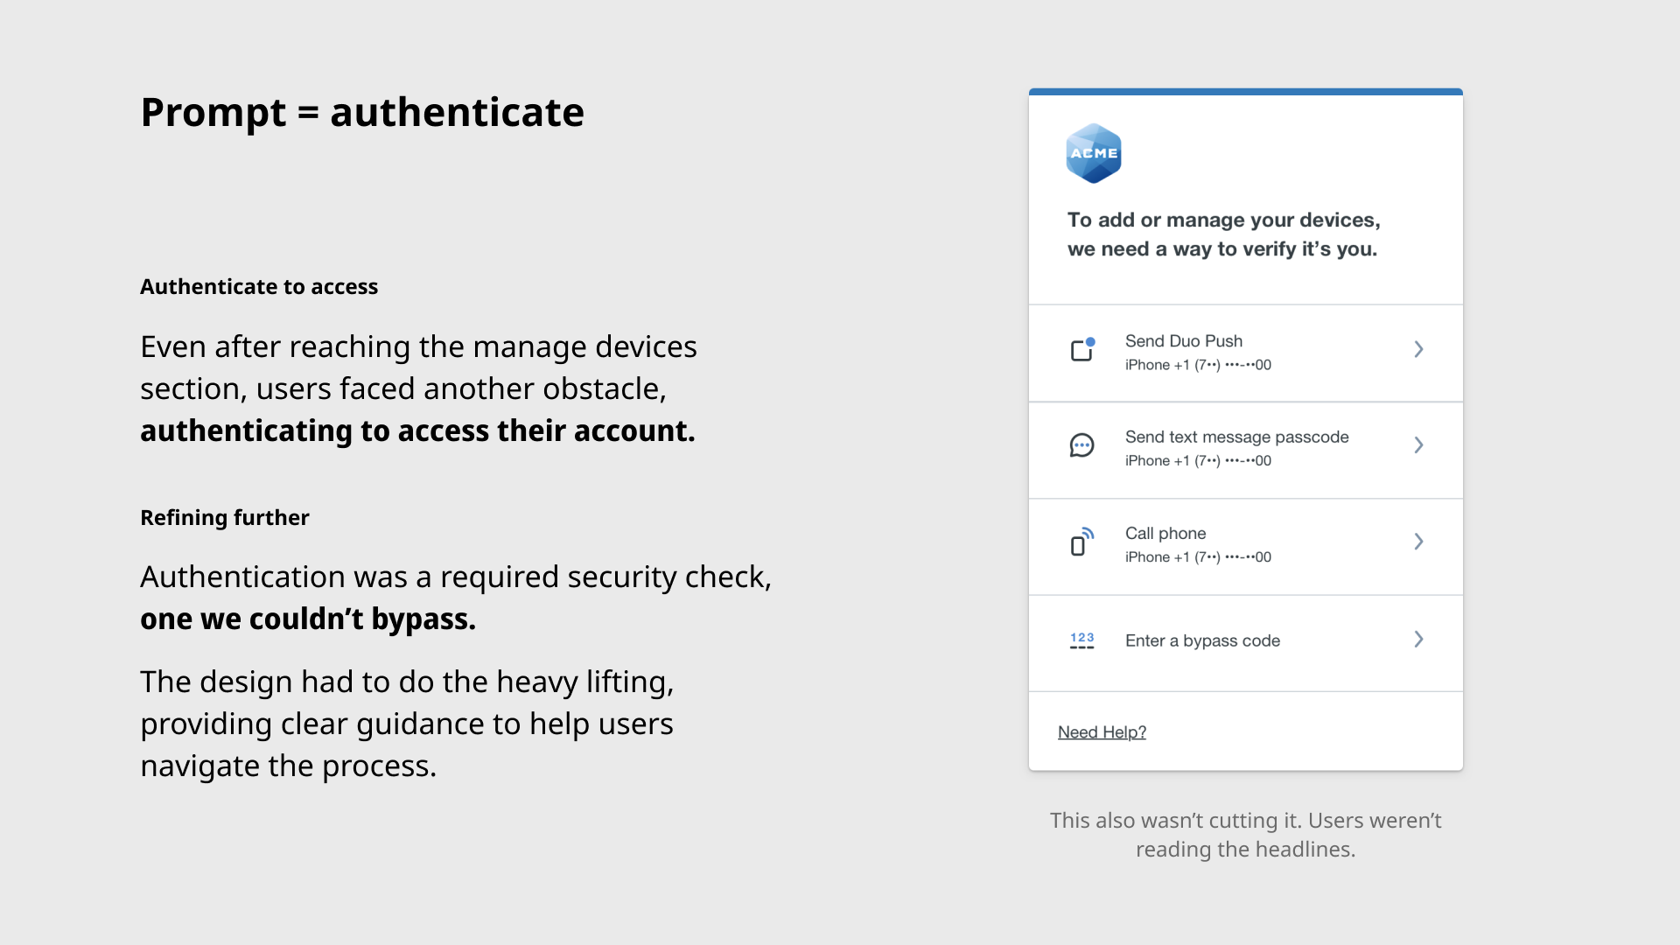This screenshot has width=1680, height=945.
Task: Choose Enter a bypass code
Action: pos(1246,643)
